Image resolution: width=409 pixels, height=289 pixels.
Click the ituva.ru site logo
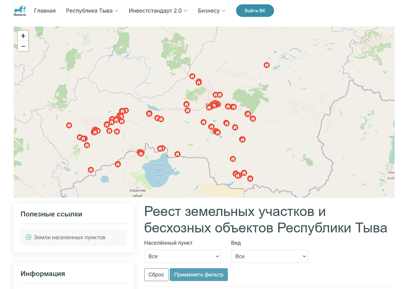20,11
